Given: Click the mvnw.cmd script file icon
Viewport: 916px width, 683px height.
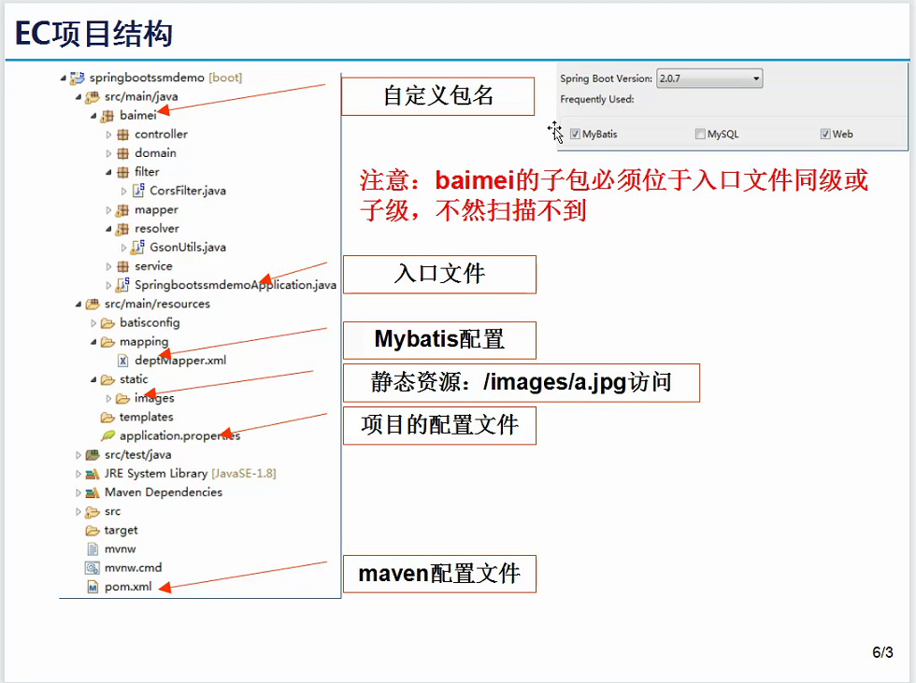Looking at the screenshot, I should coord(93,568).
